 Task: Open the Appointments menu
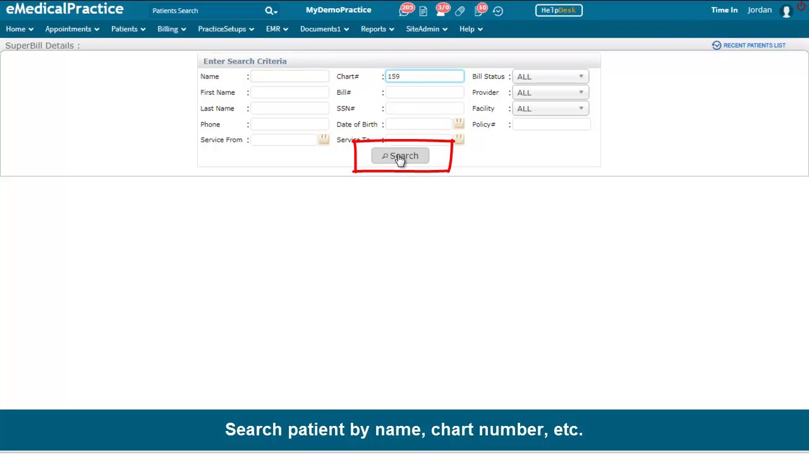72,29
